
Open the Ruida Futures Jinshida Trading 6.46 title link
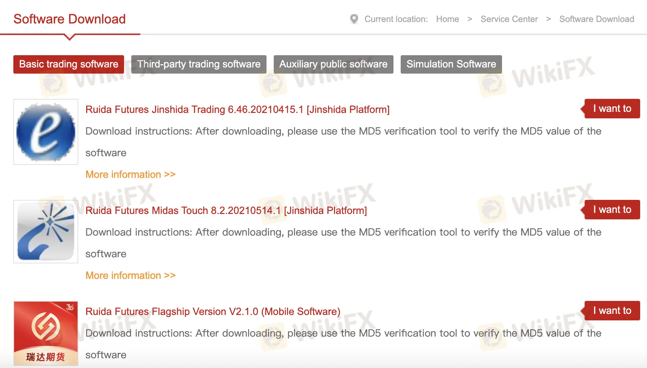pyautogui.click(x=237, y=109)
